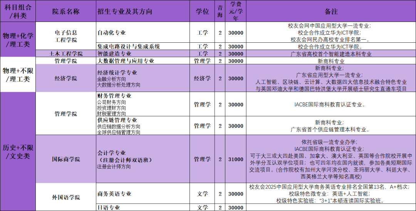Screen dimensions: 416x211
Task: Select the 日语专业 cell
Action: click(143, 207)
